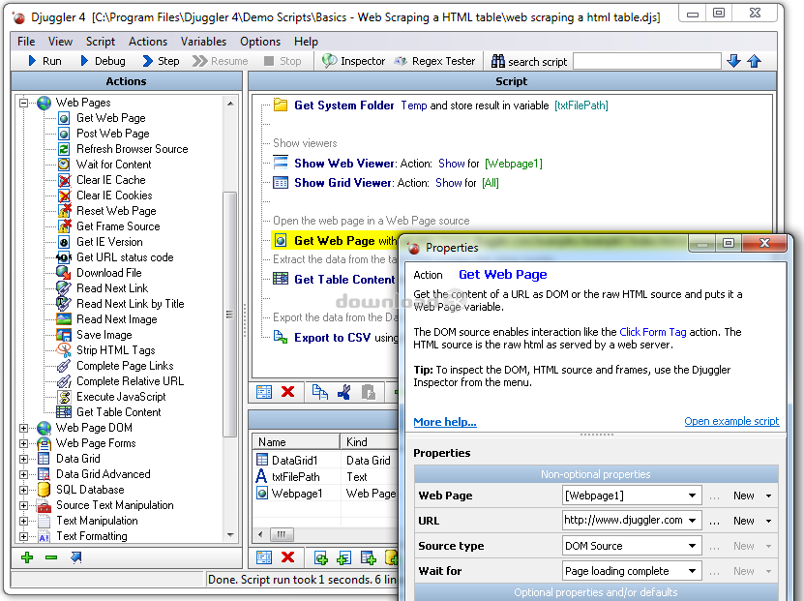The width and height of the screenshot is (804, 601).
Task: Open the Regex Tester tool
Action: pyautogui.click(x=434, y=61)
